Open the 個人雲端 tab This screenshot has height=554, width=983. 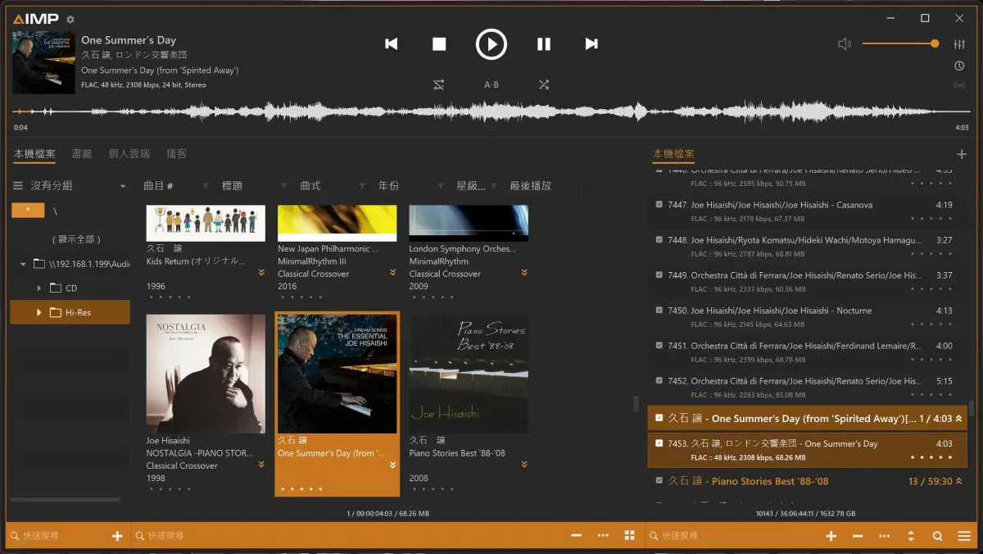(129, 154)
